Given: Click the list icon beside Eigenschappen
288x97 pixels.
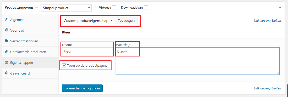Looking at the screenshot, I should (x=7, y=62).
